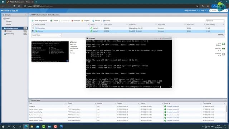Open Storage in the Navigator
229x129 pixels.
click(9, 31)
